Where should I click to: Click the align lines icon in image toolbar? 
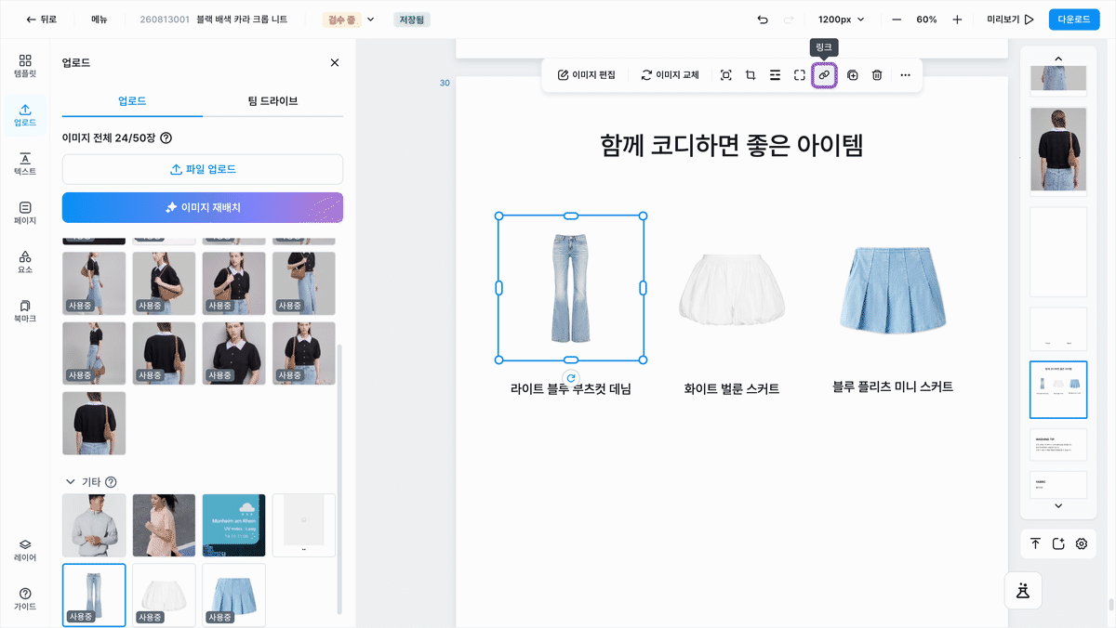[775, 75]
